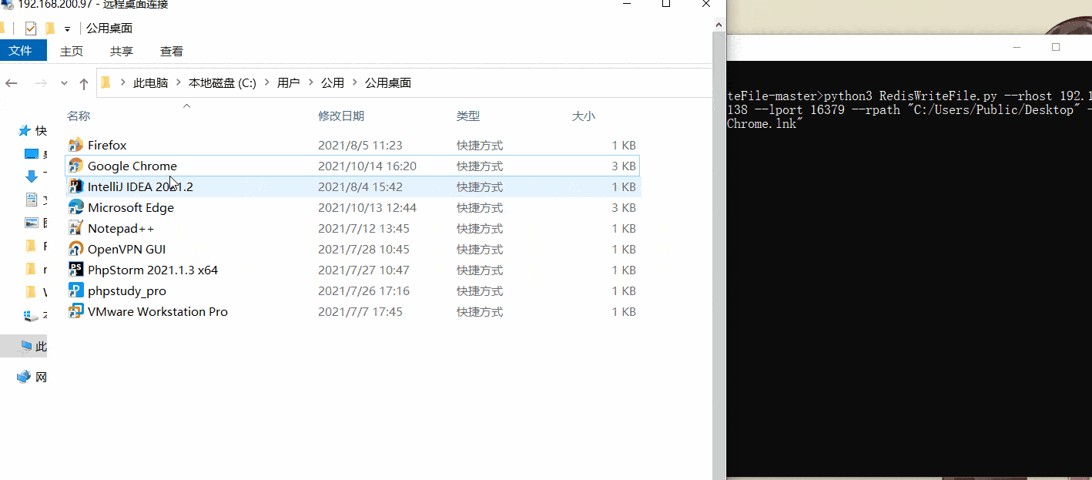
Task: Open the Desktop item in navigation pane
Action: click(x=32, y=154)
